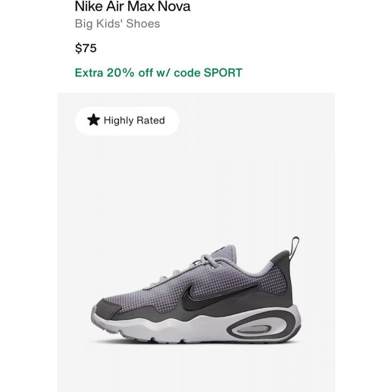Select the Big Kids' Shoes subtitle
This screenshot has height=392, width=392.
[x=117, y=24]
